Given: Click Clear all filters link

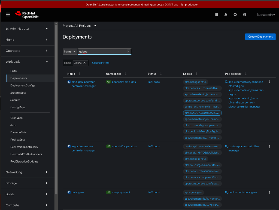Looking at the screenshot, I should coord(101,63).
